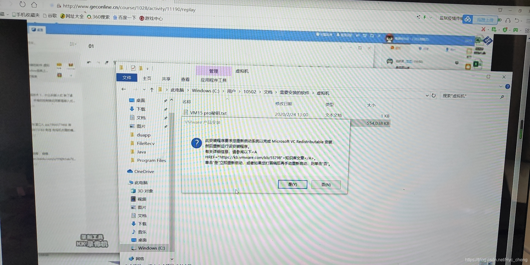The image size is (530, 265).
Task: Sort by 大小 column header
Action: click(x=371, y=105)
